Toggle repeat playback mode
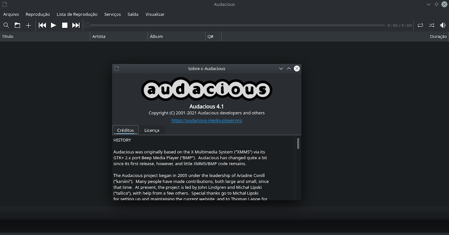This screenshot has width=449, height=235. [x=420, y=25]
